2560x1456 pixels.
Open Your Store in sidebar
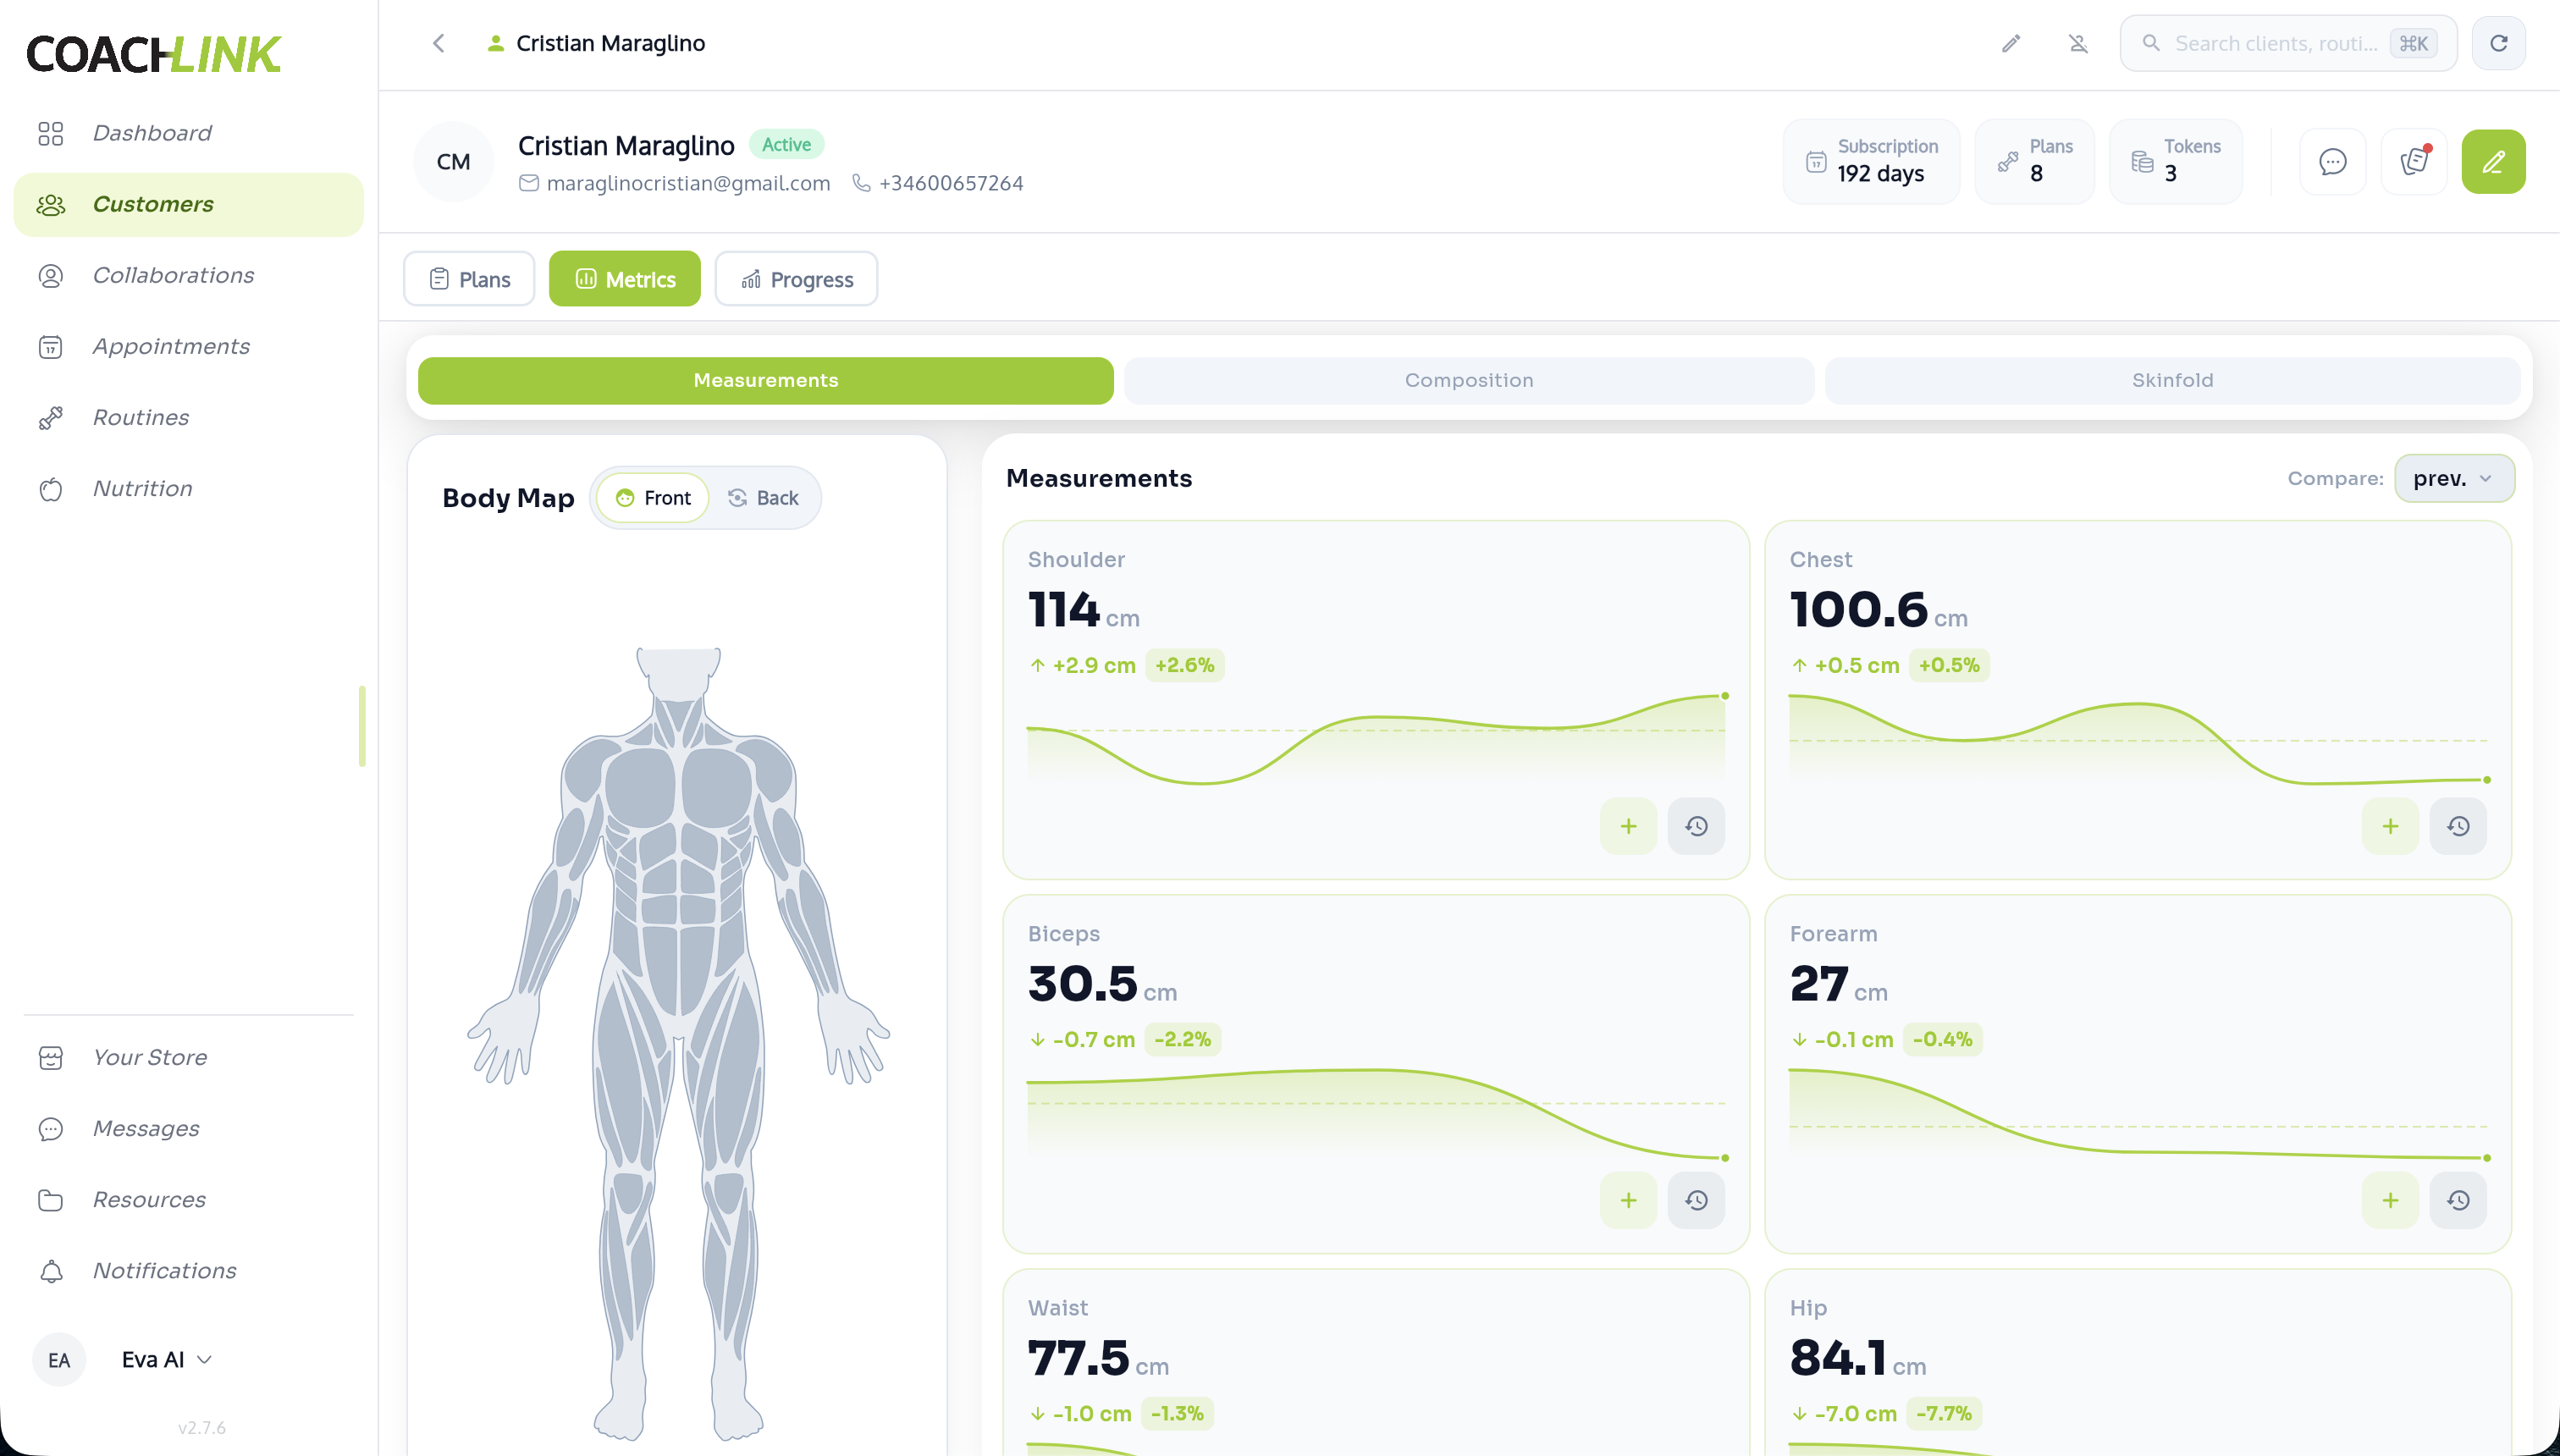[x=189, y=1057]
